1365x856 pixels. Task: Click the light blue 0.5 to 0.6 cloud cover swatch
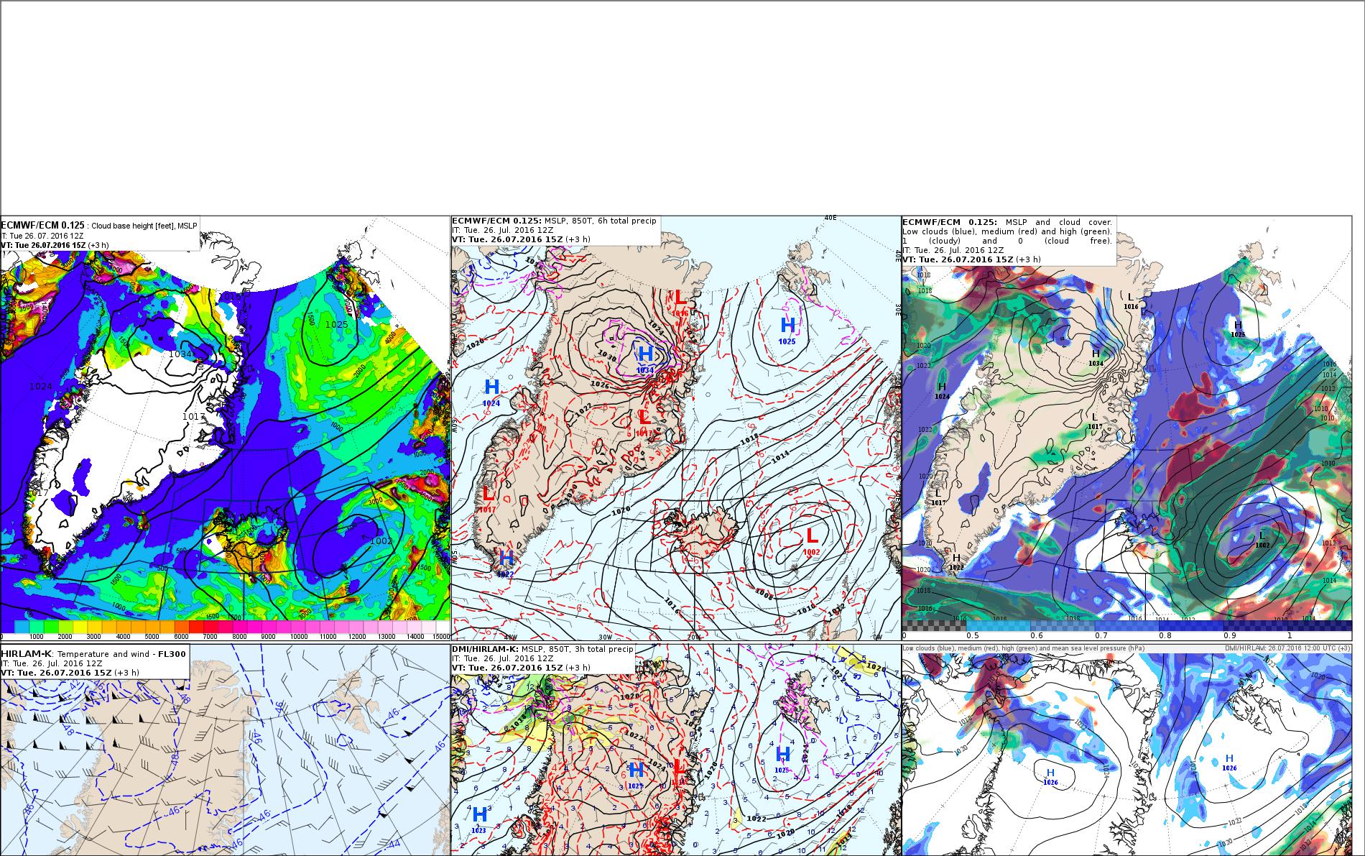(x=998, y=626)
